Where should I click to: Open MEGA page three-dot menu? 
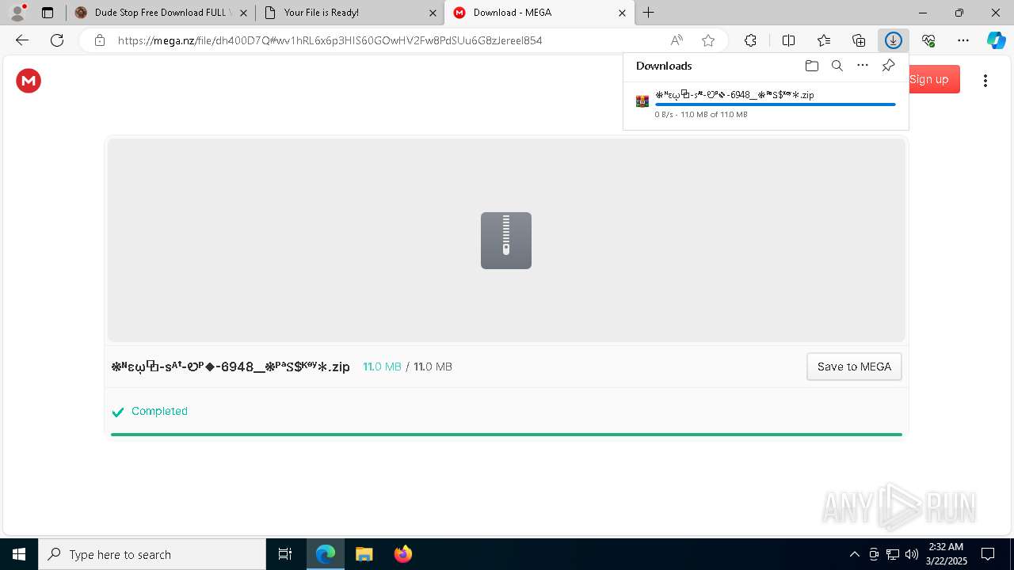985,80
